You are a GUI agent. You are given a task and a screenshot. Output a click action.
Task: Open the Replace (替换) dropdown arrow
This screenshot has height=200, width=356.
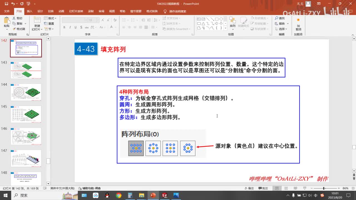coord(288,24)
